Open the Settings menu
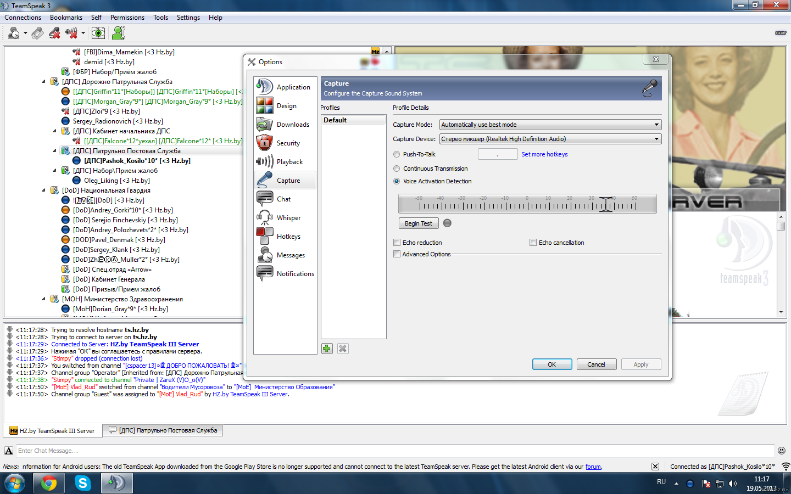 click(188, 18)
